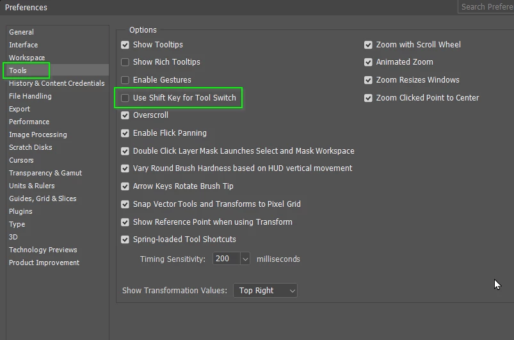The height and width of the screenshot is (340, 514).
Task: Disable Spring-loaded Tool Shortcuts
Action: click(x=125, y=239)
